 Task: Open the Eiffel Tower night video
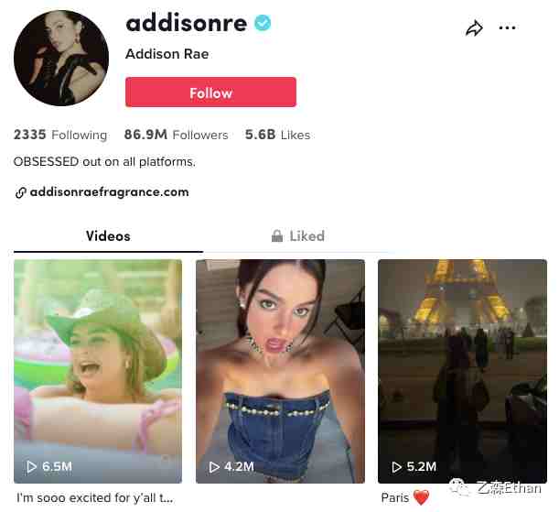(462, 372)
